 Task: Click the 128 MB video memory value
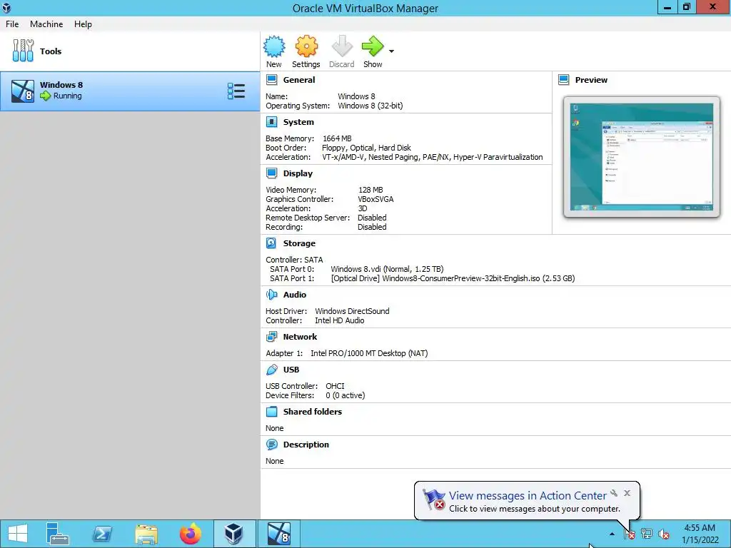370,190
